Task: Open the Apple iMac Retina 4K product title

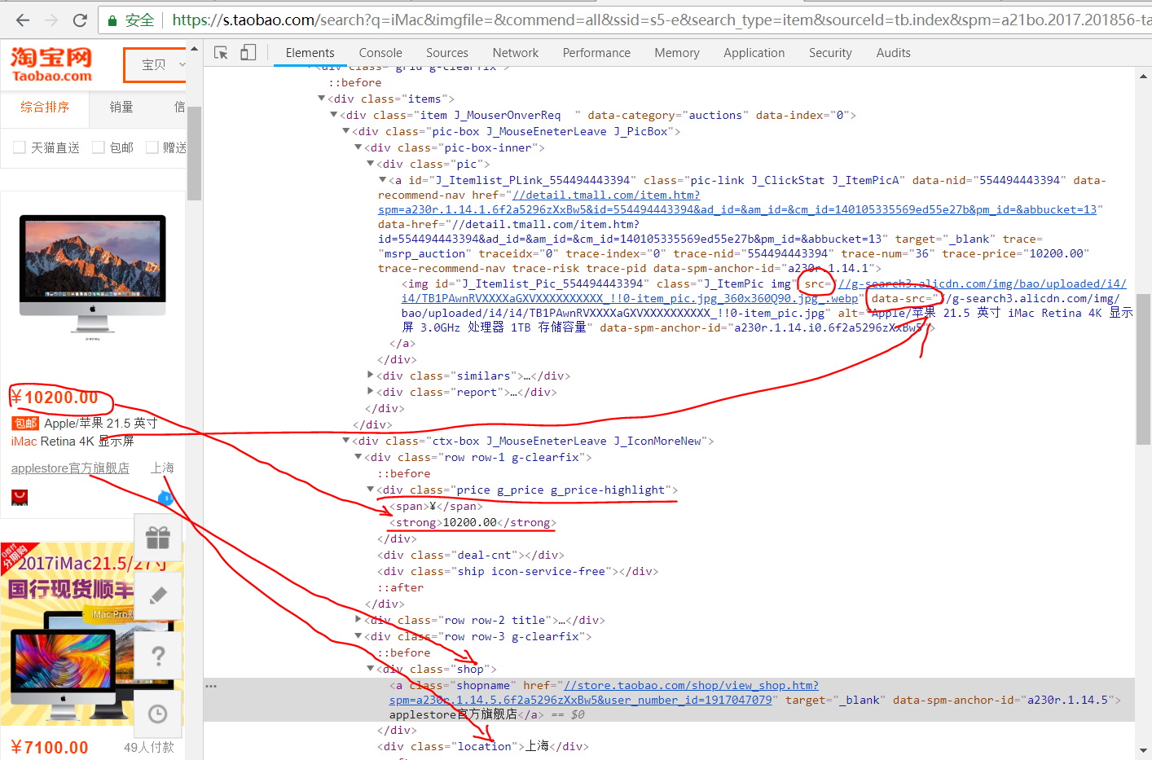Action: 84,433
